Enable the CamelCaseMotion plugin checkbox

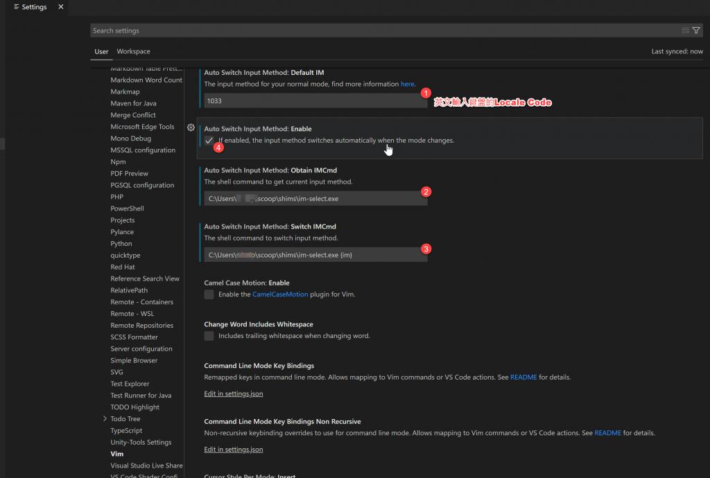coord(209,294)
